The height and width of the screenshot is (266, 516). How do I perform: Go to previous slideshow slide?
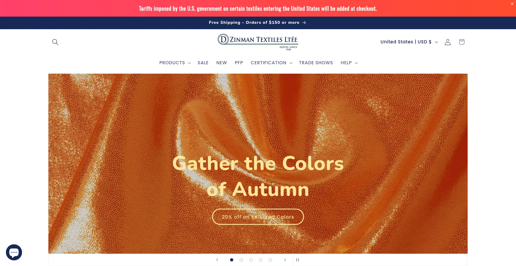tap(217, 260)
